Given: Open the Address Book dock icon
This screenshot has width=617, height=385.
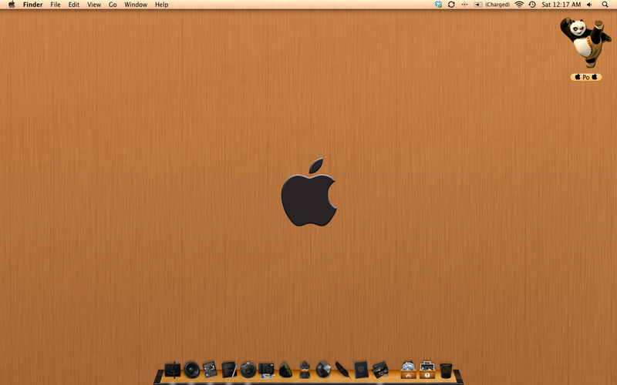Looking at the screenshot, I should click(x=361, y=370).
